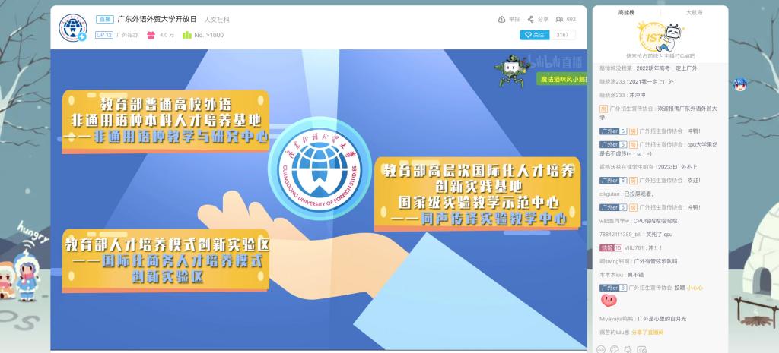Click the third icon in chat toolbar
The width and height of the screenshot is (779, 353).
pos(627,349)
